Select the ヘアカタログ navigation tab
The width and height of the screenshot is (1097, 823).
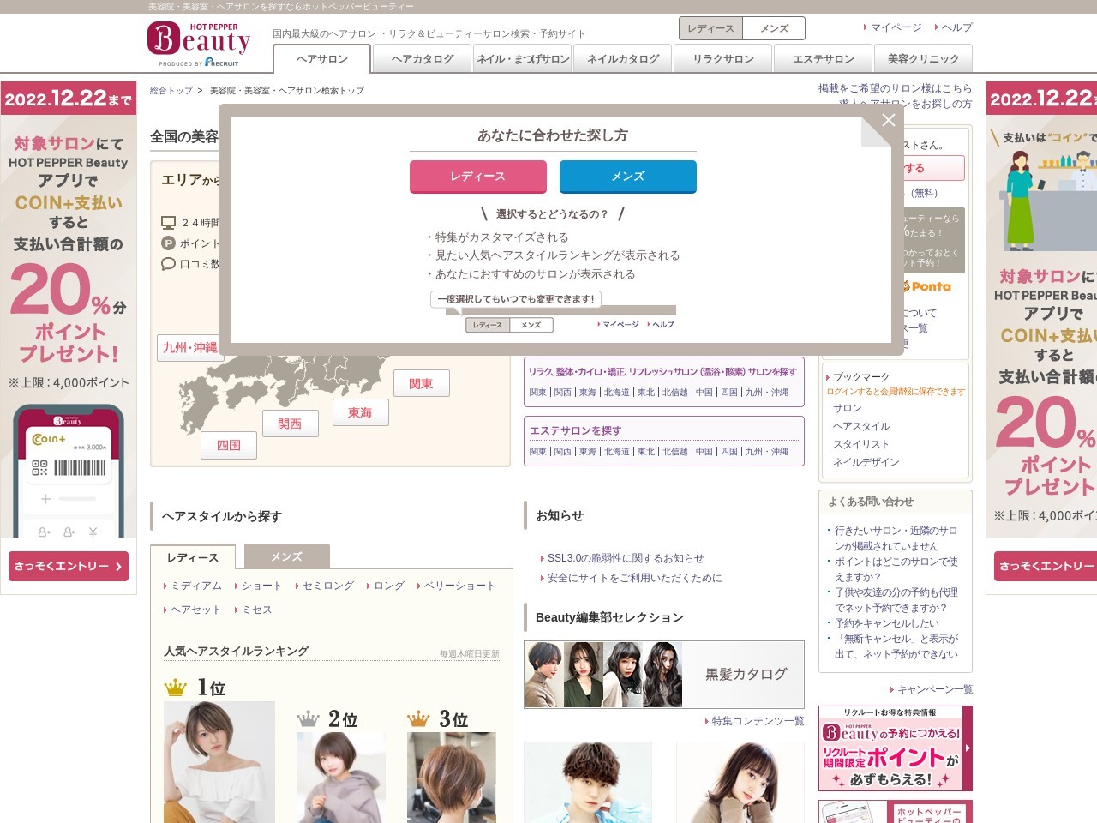pyautogui.click(x=422, y=59)
